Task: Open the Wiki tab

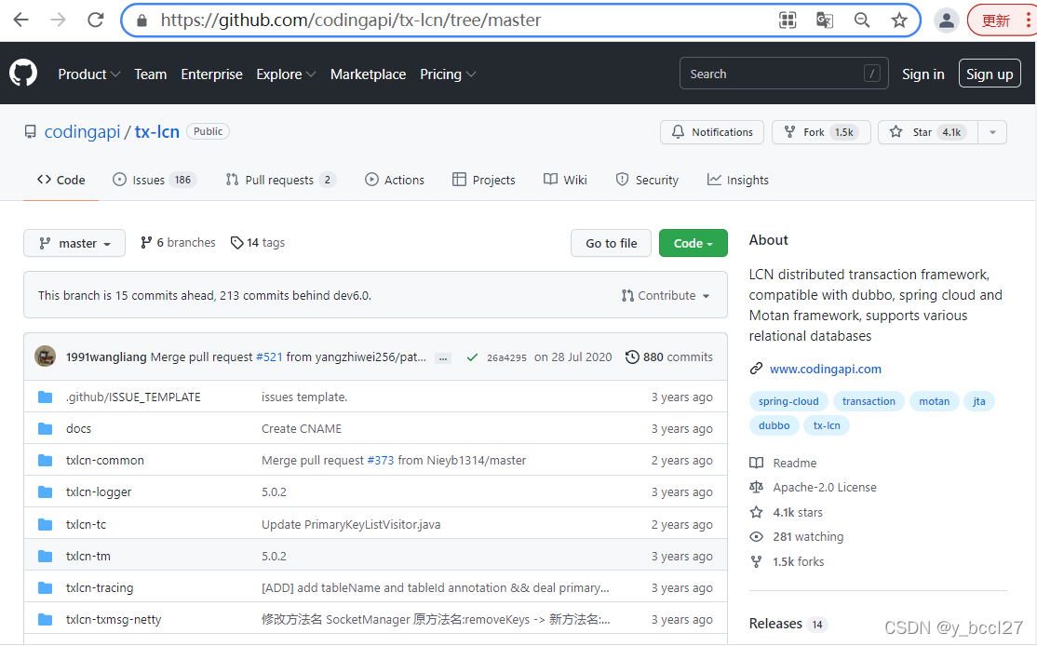Action: tap(565, 180)
